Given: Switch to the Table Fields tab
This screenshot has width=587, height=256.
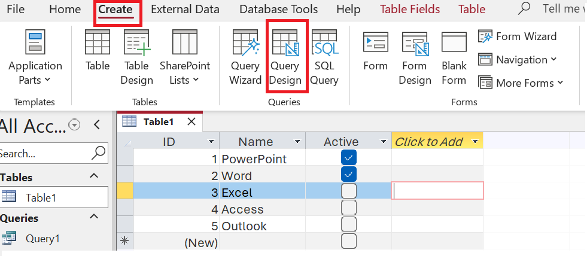Looking at the screenshot, I should [x=410, y=9].
